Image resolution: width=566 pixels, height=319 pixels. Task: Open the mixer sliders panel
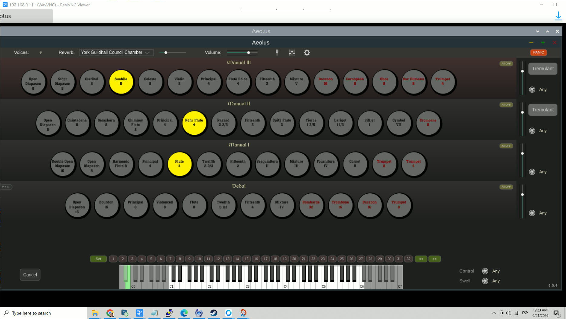[x=292, y=53]
